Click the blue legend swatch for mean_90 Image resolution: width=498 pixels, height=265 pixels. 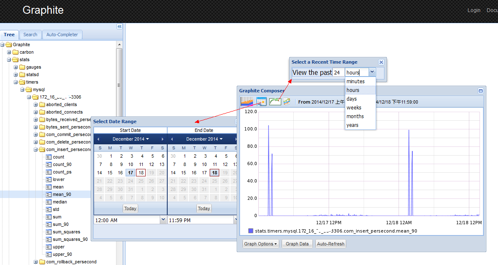point(250,231)
